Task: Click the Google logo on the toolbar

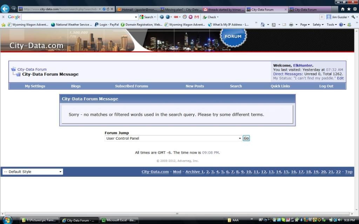Action: click(x=14, y=17)
